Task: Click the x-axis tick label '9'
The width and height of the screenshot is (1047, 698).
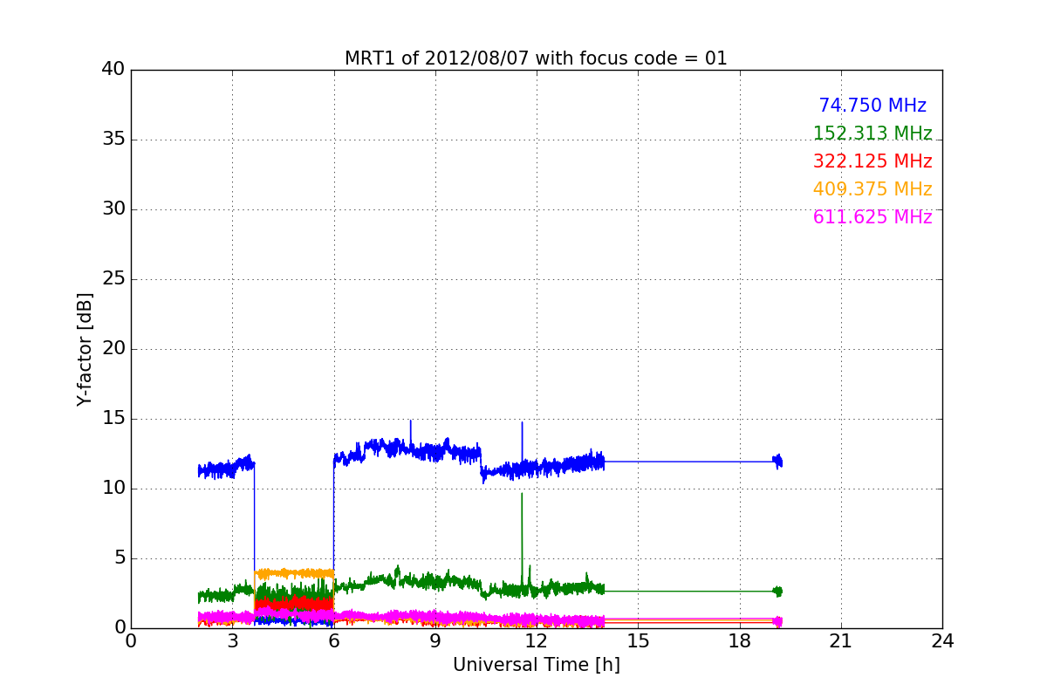Action: [x=435, y=641]
